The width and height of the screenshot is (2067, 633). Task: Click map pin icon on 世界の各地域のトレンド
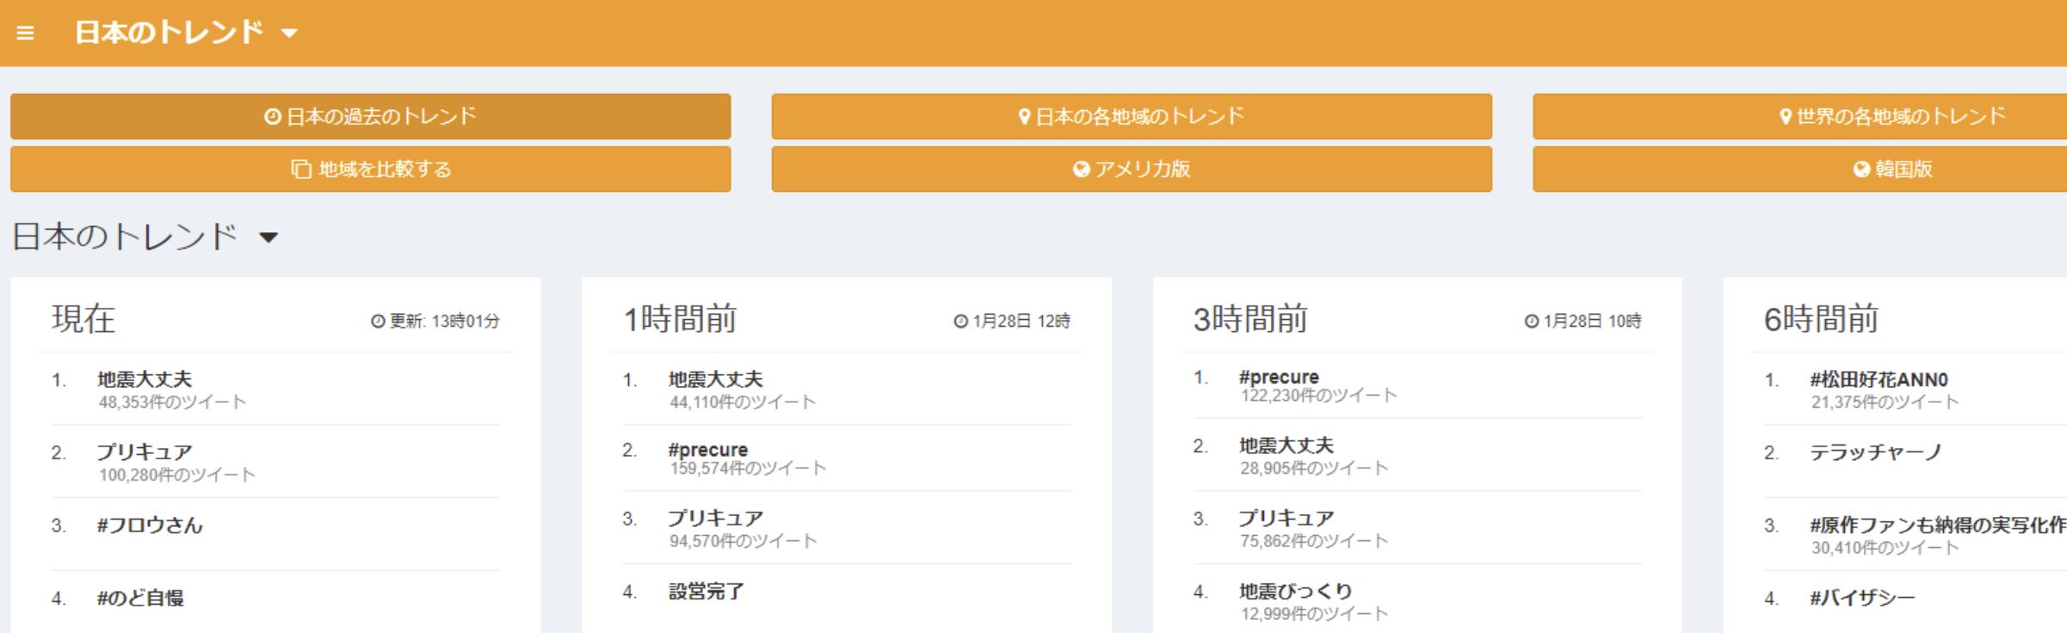point(1786,116)
